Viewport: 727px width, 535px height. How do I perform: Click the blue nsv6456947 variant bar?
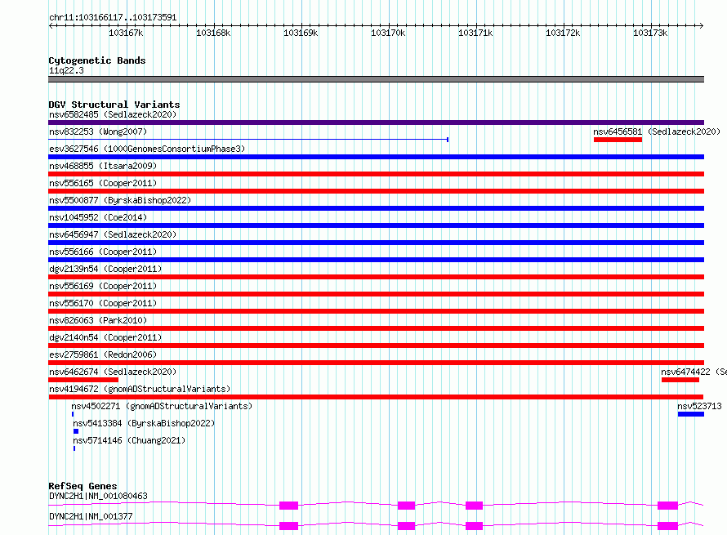376,243
